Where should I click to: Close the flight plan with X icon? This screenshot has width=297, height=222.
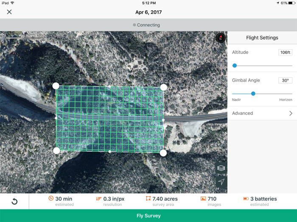tap(9, 12)
